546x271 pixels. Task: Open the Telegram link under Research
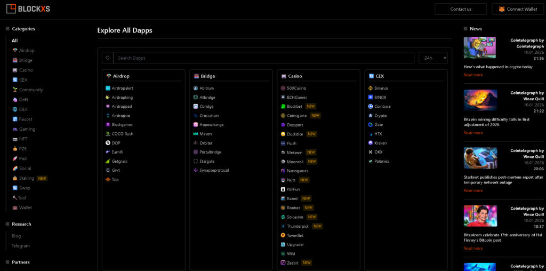pos(21,246)
